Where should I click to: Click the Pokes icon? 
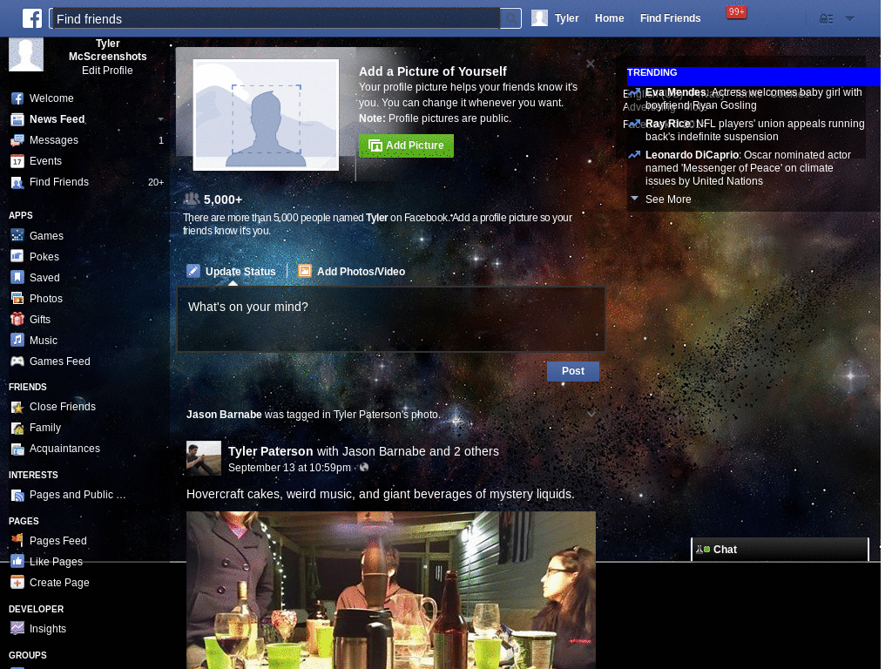(17, 256)
